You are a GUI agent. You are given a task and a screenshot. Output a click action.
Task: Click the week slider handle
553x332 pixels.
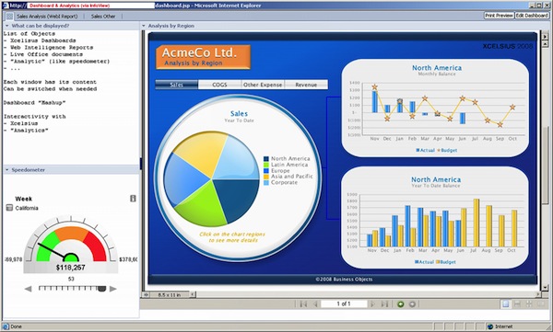coord(102,289)
